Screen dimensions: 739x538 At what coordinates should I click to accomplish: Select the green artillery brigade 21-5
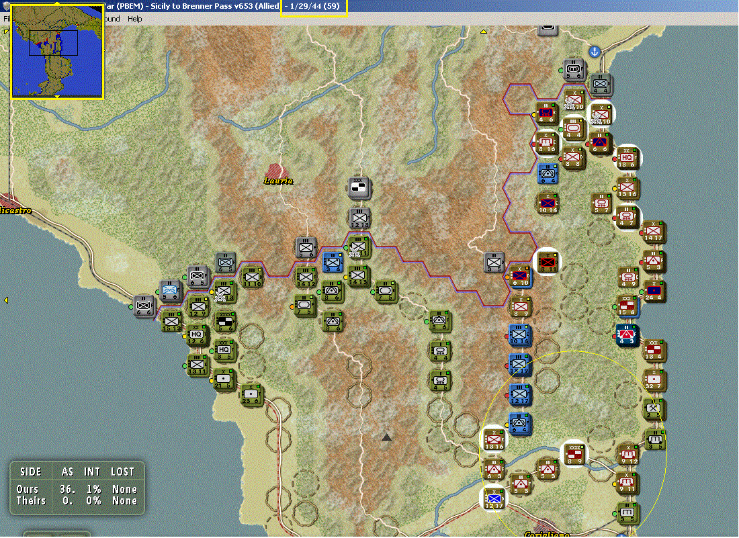[224, 379]
